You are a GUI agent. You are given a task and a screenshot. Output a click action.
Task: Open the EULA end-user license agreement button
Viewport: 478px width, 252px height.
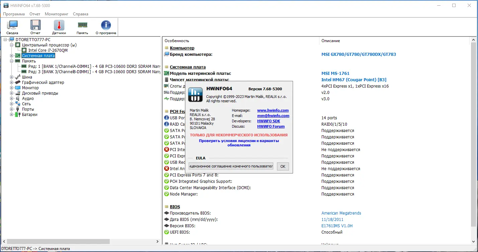click(x=231, y=166)
